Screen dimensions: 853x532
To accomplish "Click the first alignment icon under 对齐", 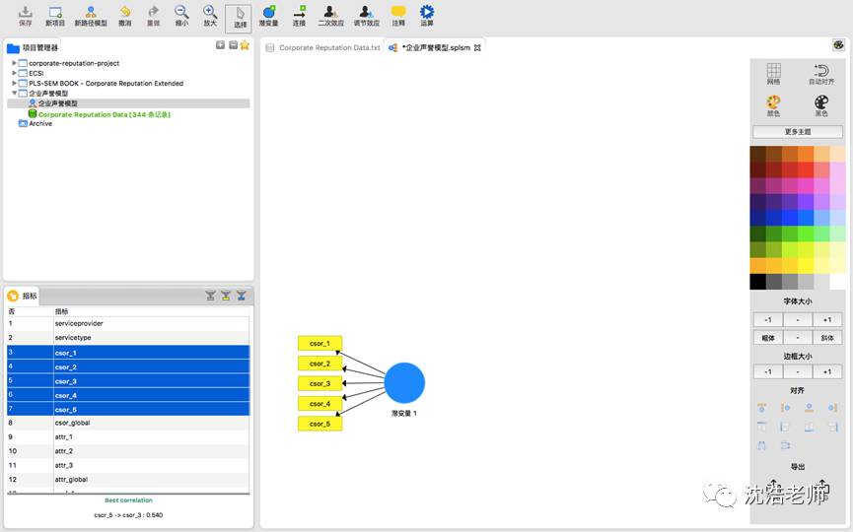I will pos(761,408).
